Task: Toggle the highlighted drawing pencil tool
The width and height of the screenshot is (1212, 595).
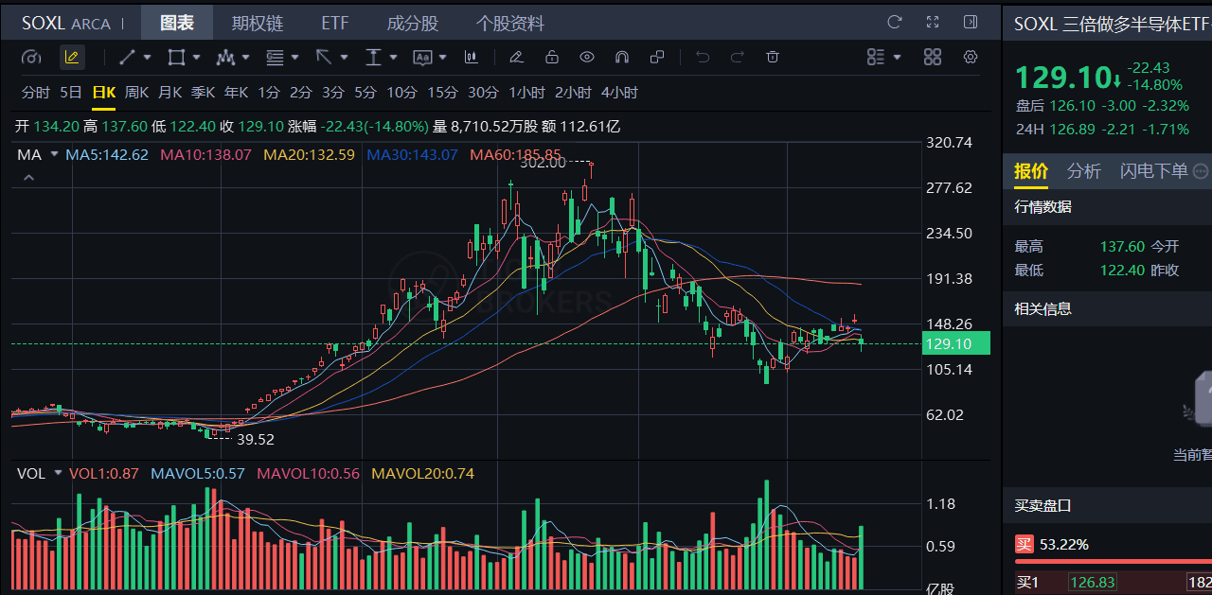Action: [x=72, y=58]
